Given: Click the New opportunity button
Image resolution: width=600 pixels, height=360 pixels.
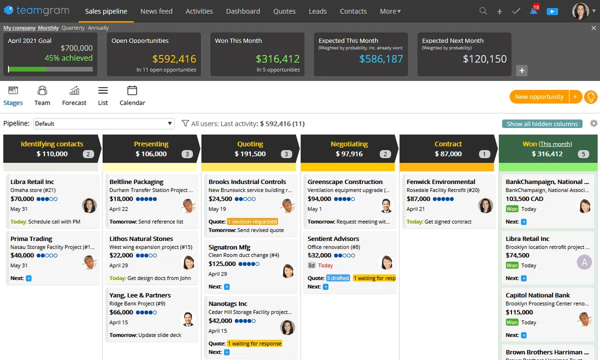Looking at the screenshot, I should tap(539, 97).
